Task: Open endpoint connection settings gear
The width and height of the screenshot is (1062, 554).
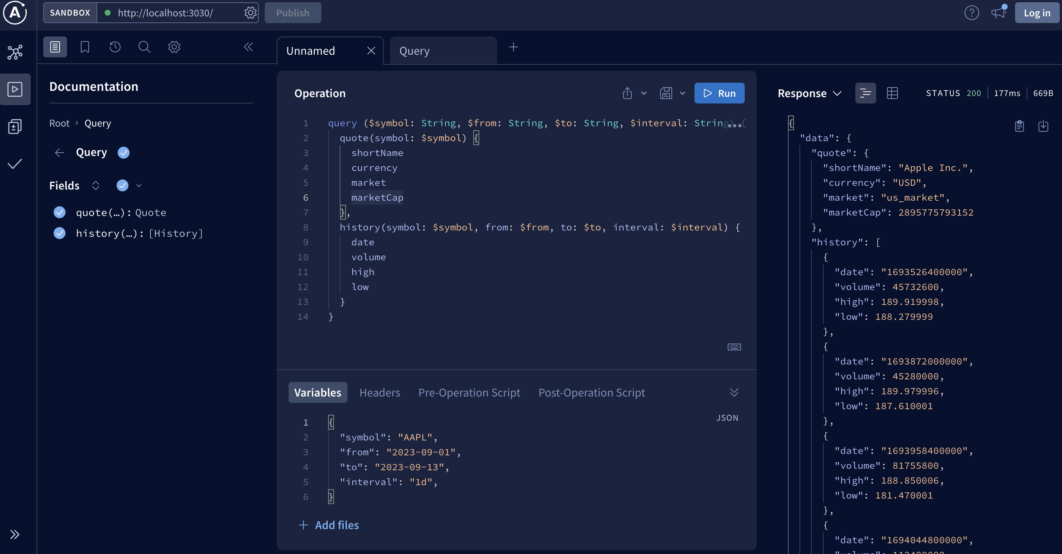Action: 250,13
